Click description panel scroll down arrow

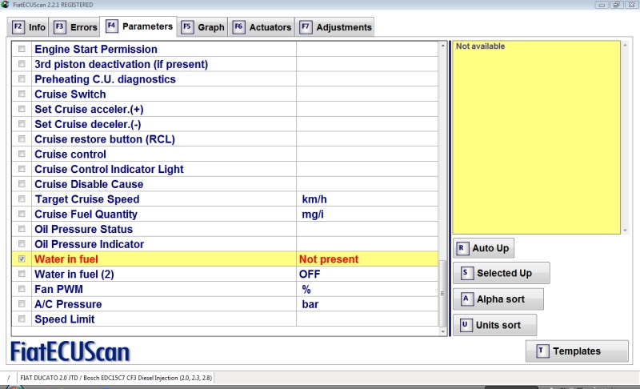tap(625, 231)
